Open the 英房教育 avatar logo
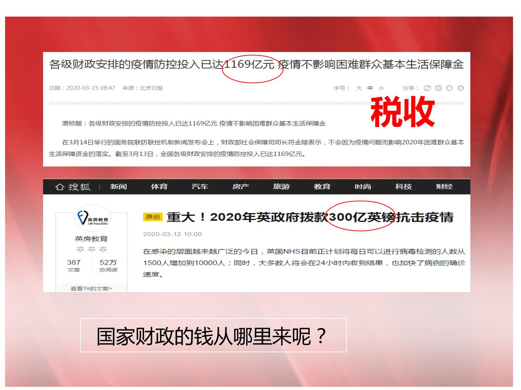The image size is (521, 390). click(92, 218)
